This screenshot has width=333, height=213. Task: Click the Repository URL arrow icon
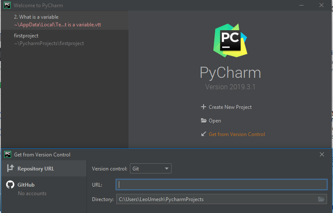tap(10, 168)
